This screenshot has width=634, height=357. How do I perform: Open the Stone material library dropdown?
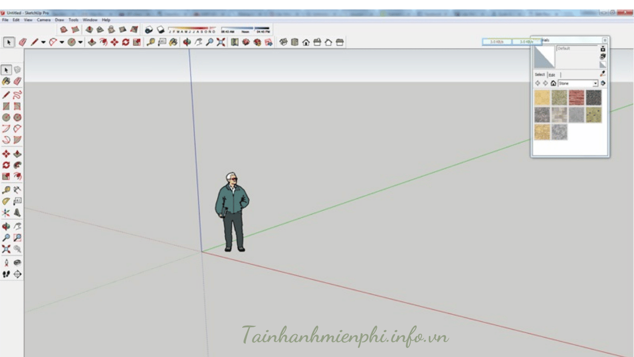595,83
